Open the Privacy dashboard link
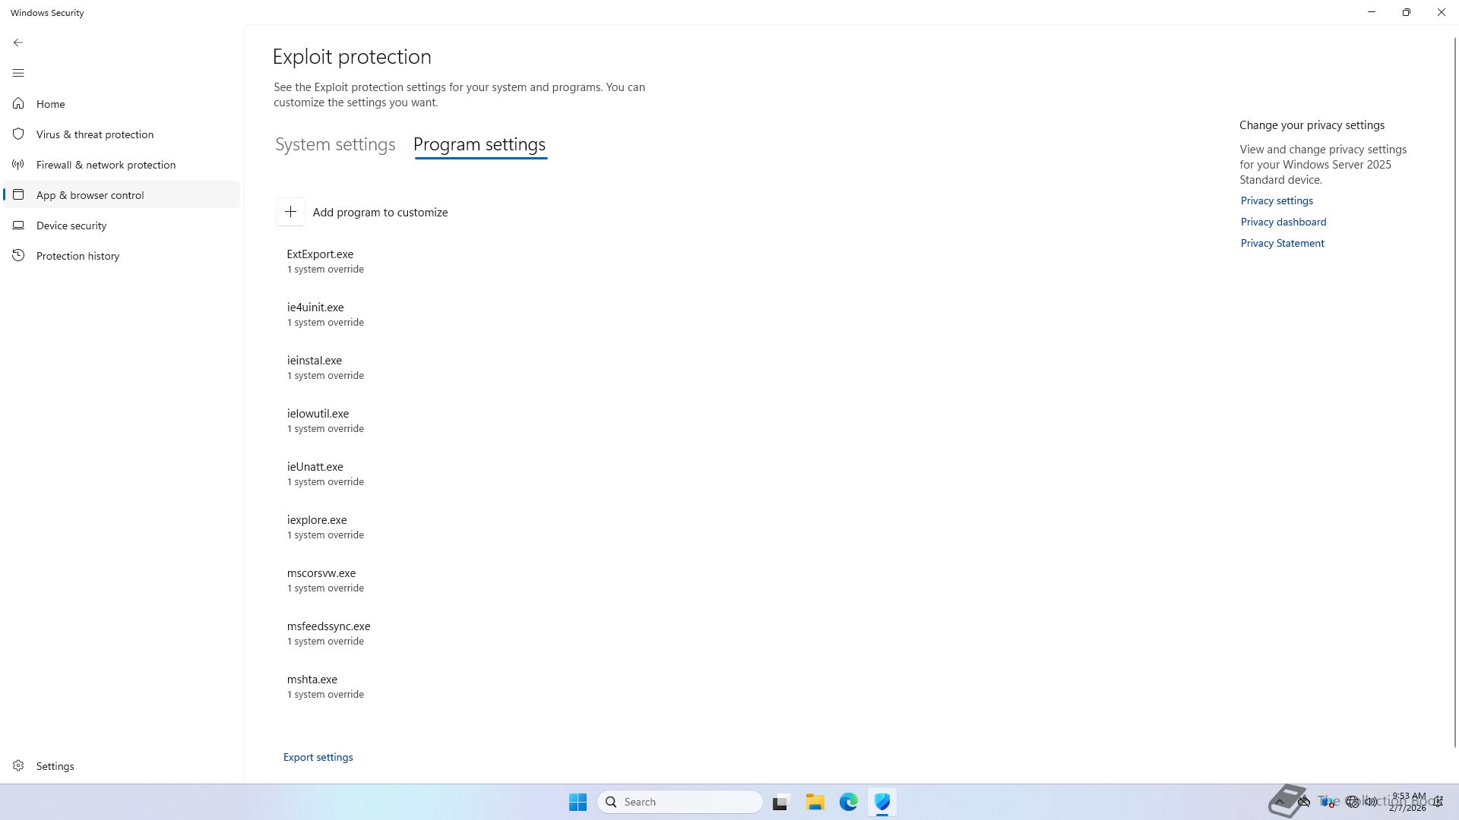1459x820 pixels. 1283,222
